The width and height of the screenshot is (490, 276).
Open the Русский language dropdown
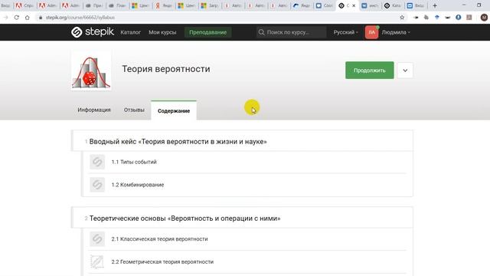pyautogui.click(x=345, y=32)
